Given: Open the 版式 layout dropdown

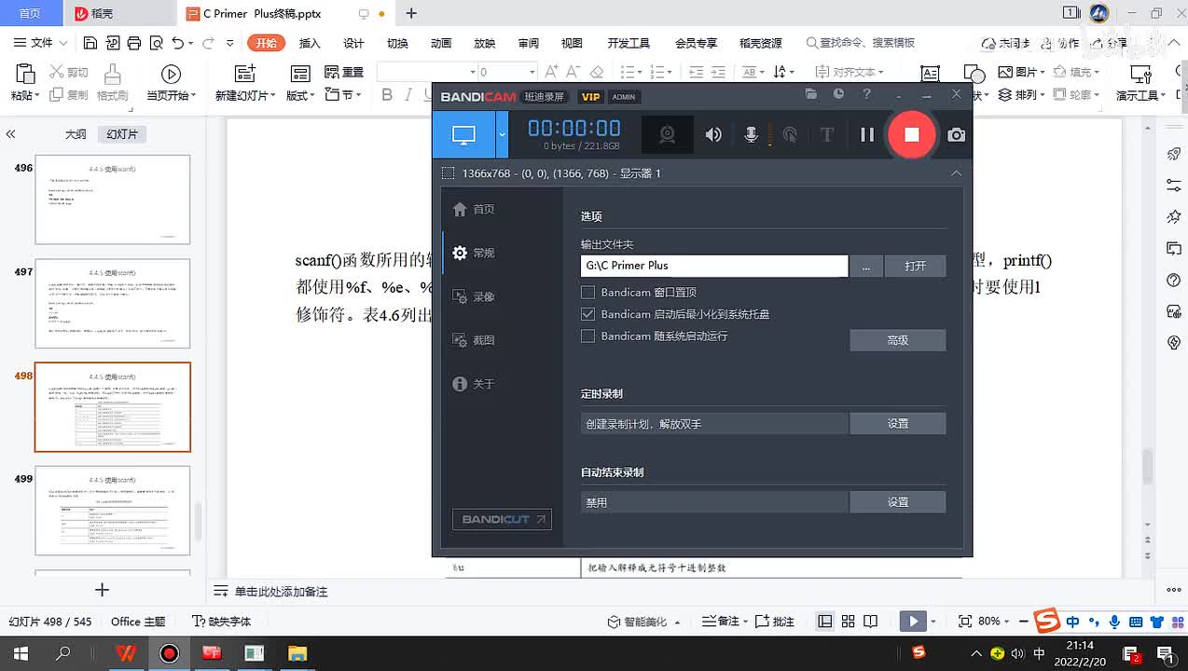Looking at the screenshot, I should (x=299, y=95).
